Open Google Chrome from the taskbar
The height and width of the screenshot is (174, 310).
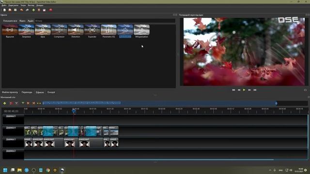tap(48, 170)
